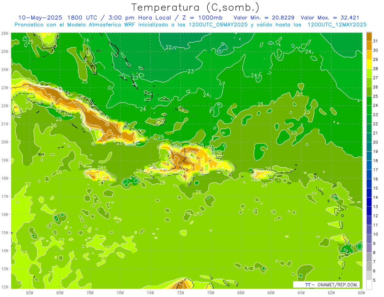Click legend value 26 on the color bar
Viewport: 384px width, 297px height.
pyautogui.click(x=375, y=87)
